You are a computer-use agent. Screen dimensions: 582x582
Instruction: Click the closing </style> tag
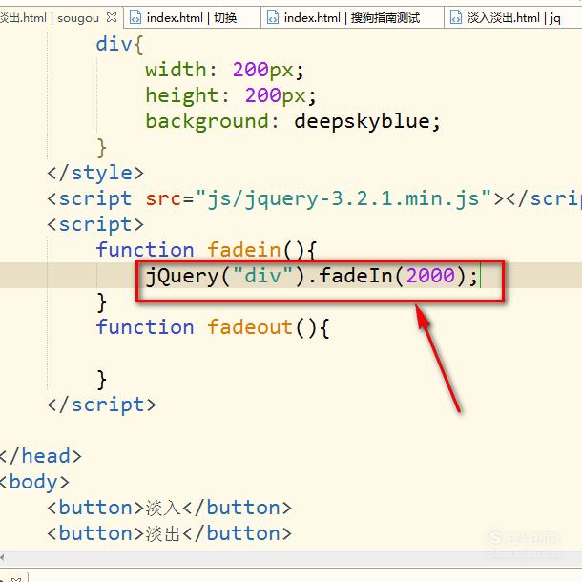tap(95, 173)
